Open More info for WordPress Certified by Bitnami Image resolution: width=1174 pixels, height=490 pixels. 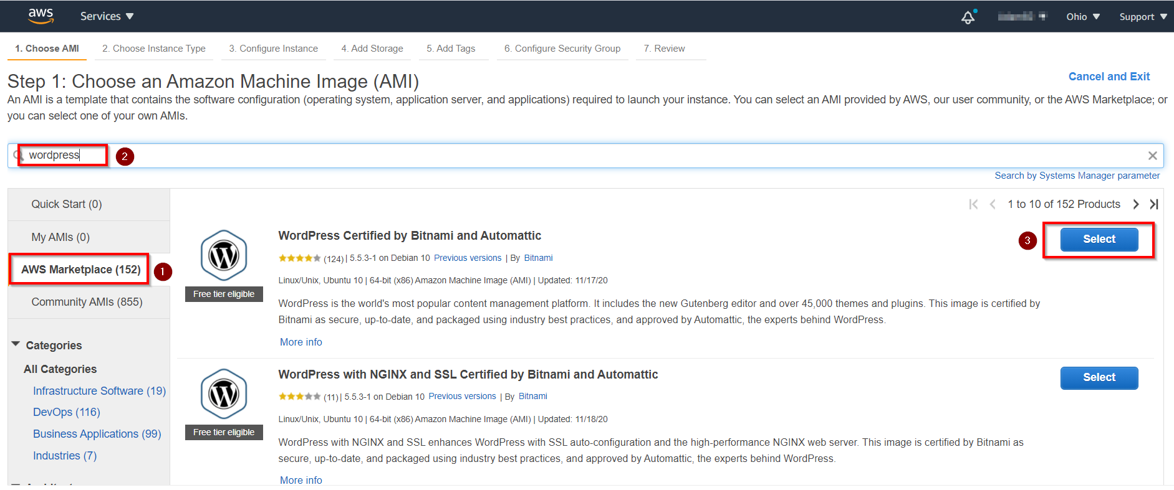click(x=301, y=342)
